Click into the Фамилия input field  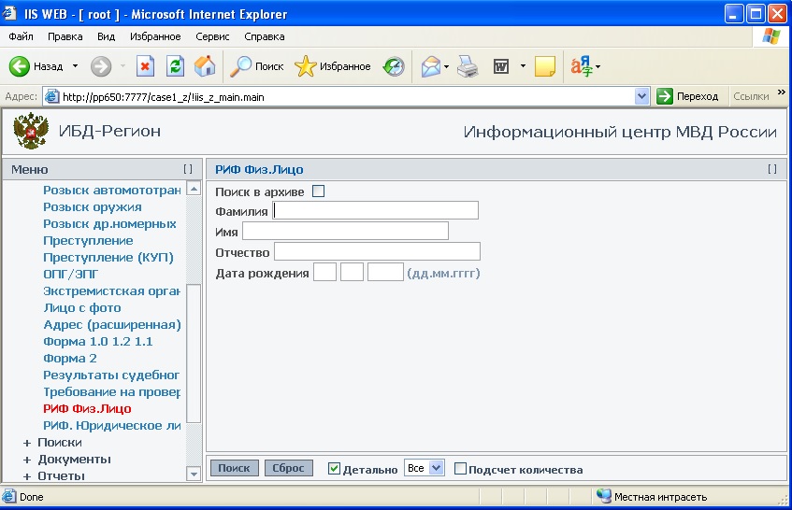pos(375,211)
